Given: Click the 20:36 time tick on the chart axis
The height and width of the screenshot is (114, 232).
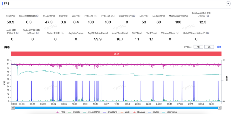Looking at the screenshot, I should 138,104.
